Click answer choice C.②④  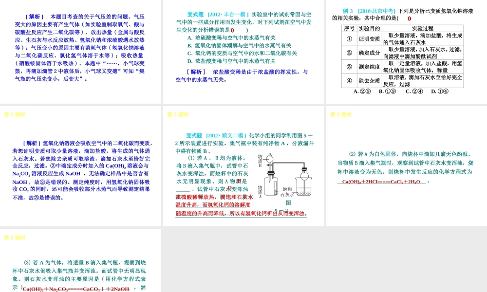tap(414, 91)
